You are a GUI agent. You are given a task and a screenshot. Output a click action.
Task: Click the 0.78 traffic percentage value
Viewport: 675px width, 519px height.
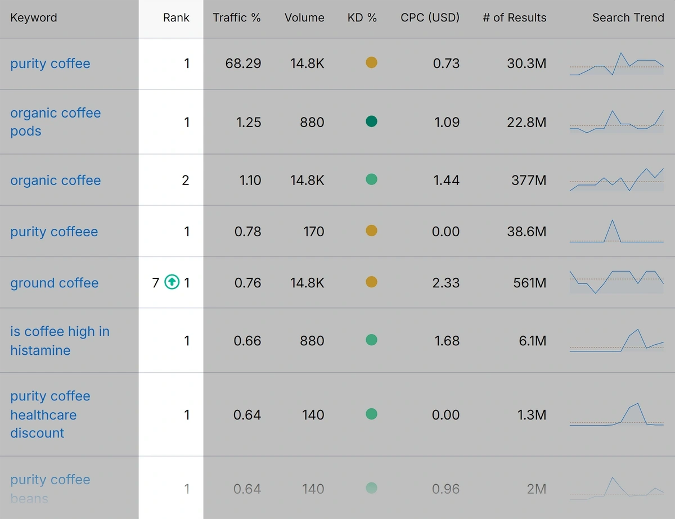247,232
